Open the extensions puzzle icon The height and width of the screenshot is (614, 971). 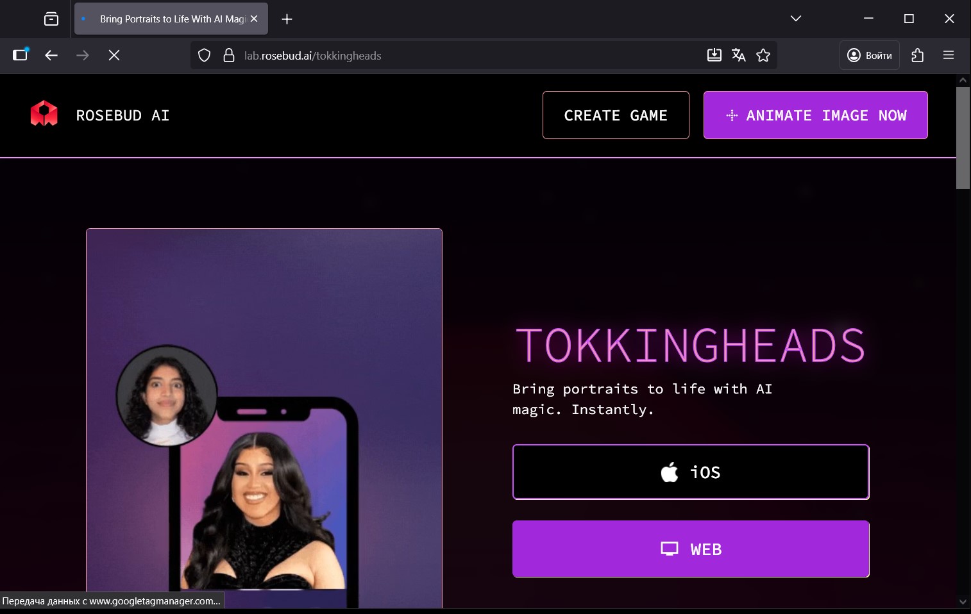(x=918, y=55)
